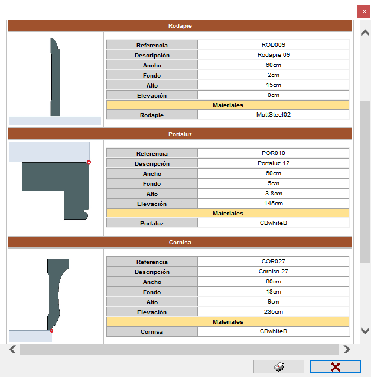Click the horizontal scrollbar left arrow
This screenshot has width=371, height=377.
[x=13, y=349]
